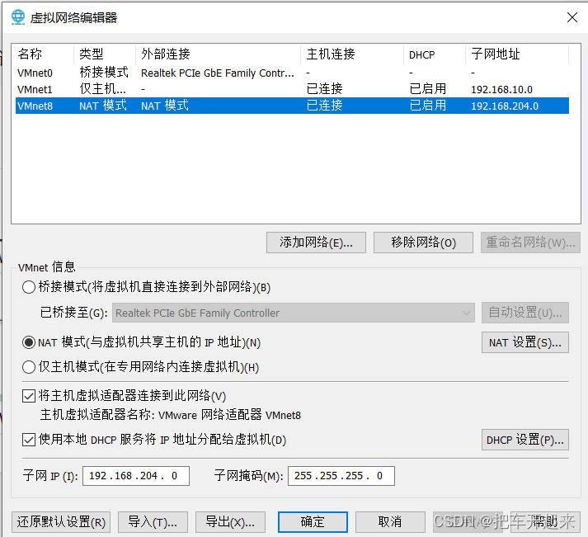This screenshot has height=537, width=588.
Task: Open NAT 设置(S)... dialog
Action: [x=525, y=342]
